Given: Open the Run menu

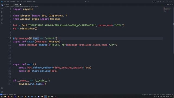Looking at the screenshot, I should click(x=24, y=2).
